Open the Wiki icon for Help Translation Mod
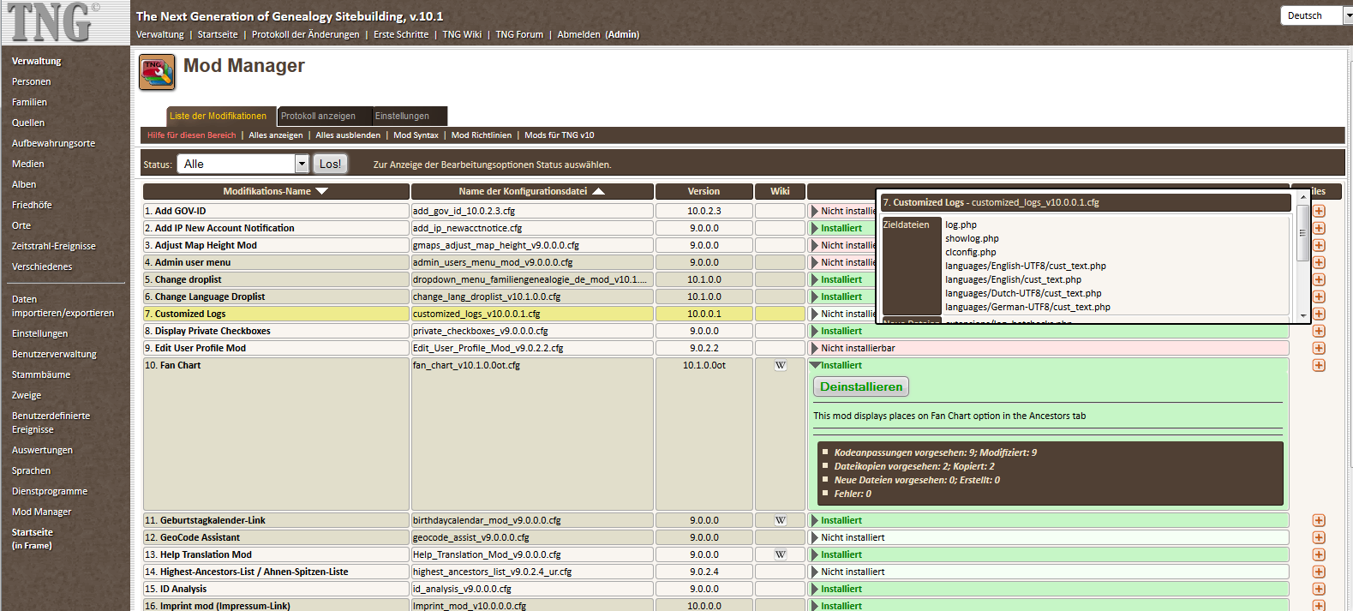Viewport: 1353px width, 611px height. (x=781, y=554)
